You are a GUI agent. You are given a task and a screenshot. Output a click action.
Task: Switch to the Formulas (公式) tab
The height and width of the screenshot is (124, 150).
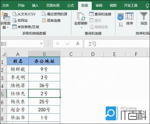click(x=71, y=6)
